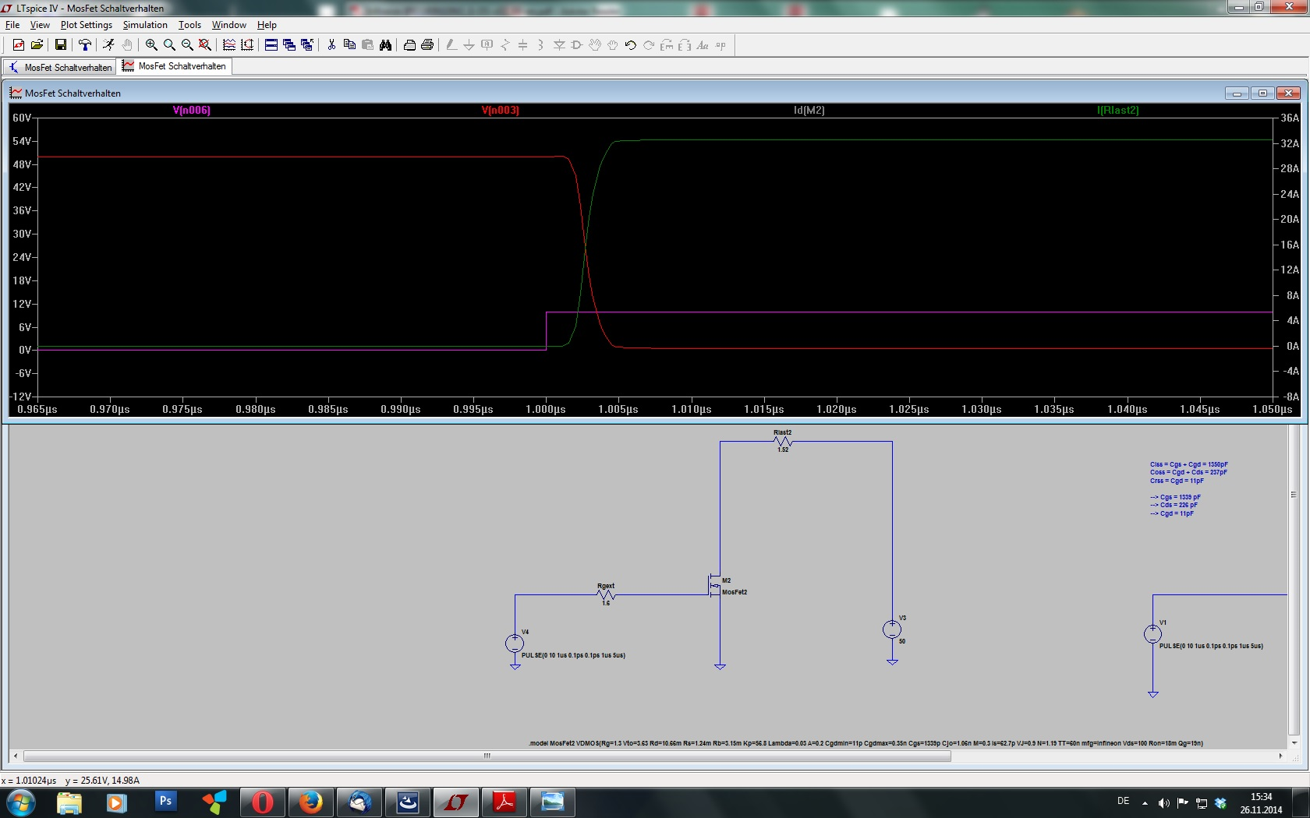Screen dimensions: 1310x818
Task: Click the volume icon in system tray
Action: pyautogui.click(x=1163, y=802)
